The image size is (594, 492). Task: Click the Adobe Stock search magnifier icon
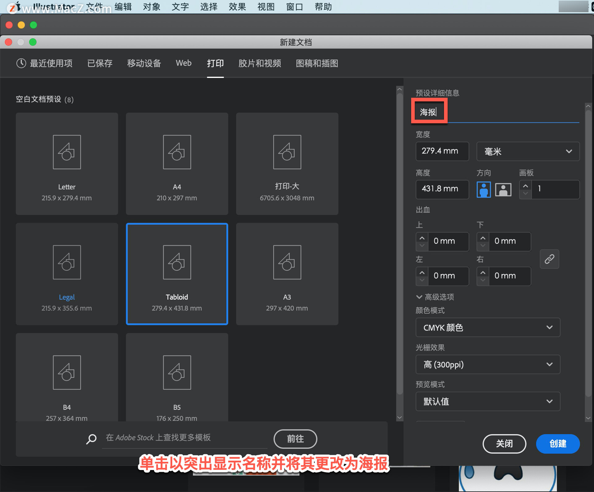coord(91,439)
